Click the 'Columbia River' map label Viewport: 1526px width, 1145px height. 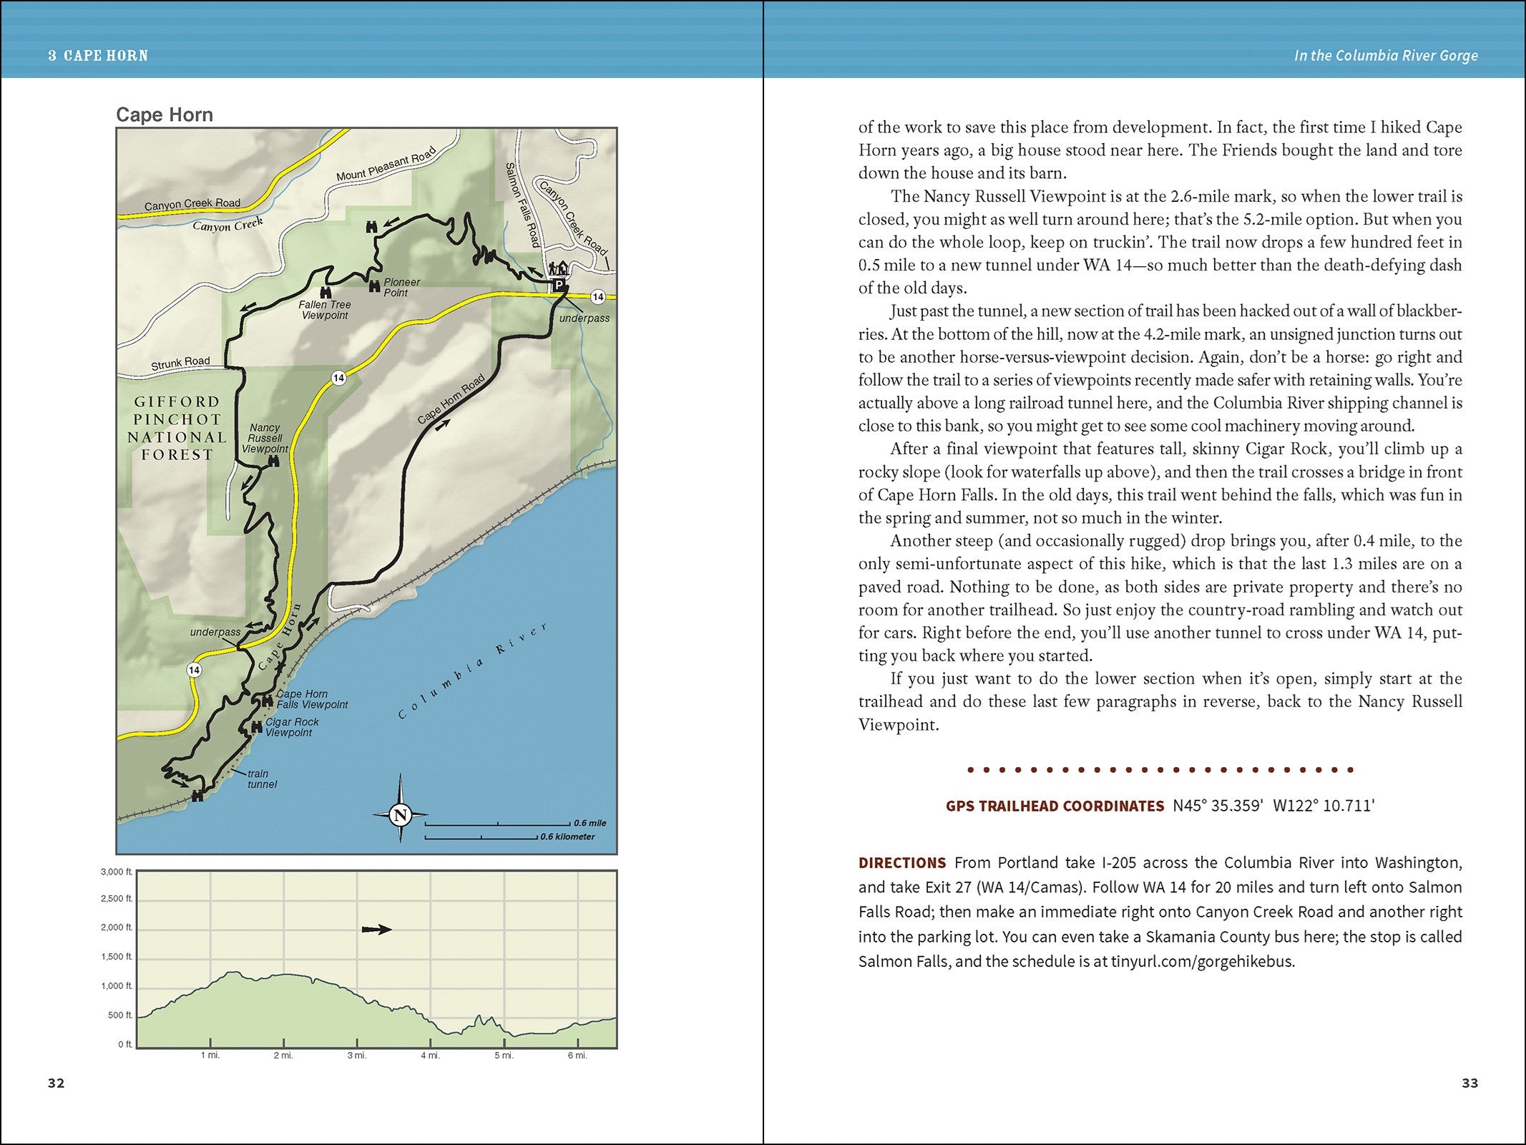[473, 671]
